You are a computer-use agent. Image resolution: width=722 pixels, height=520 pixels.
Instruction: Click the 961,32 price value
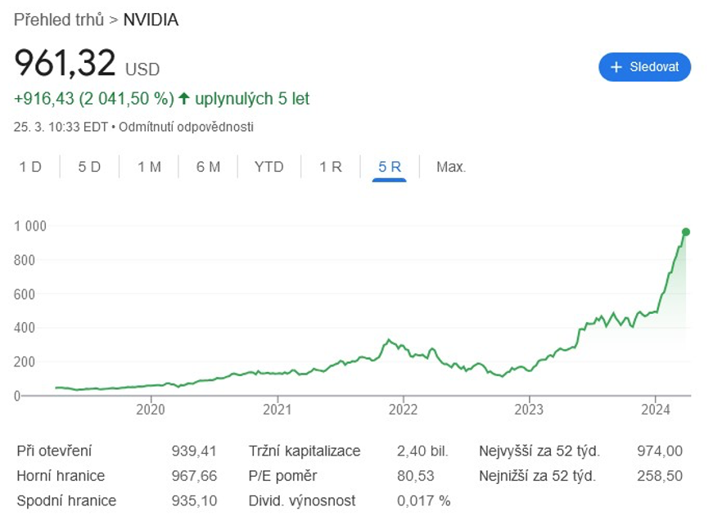click(65, 63)
